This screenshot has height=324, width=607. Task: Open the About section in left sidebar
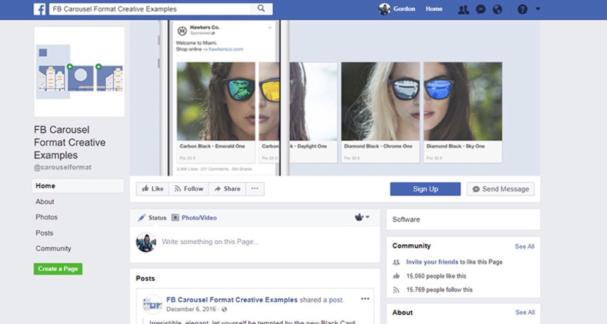[45, 201]
